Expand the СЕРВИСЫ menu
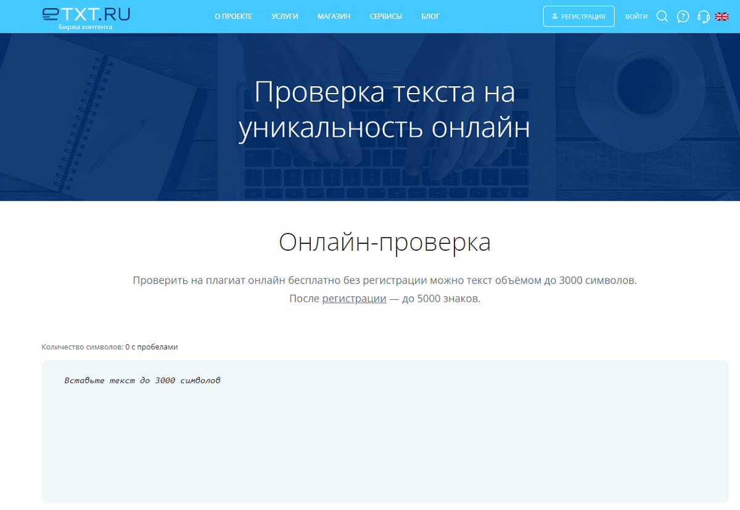Image resolution: width=740 pixels, height=510 pixels. point(385,17)
